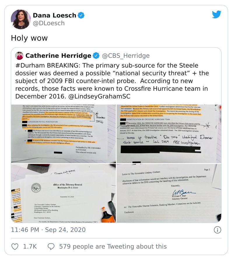Like the tweet with heart icon
Viewport: 233px width, 262px height.
click(15, 247)
